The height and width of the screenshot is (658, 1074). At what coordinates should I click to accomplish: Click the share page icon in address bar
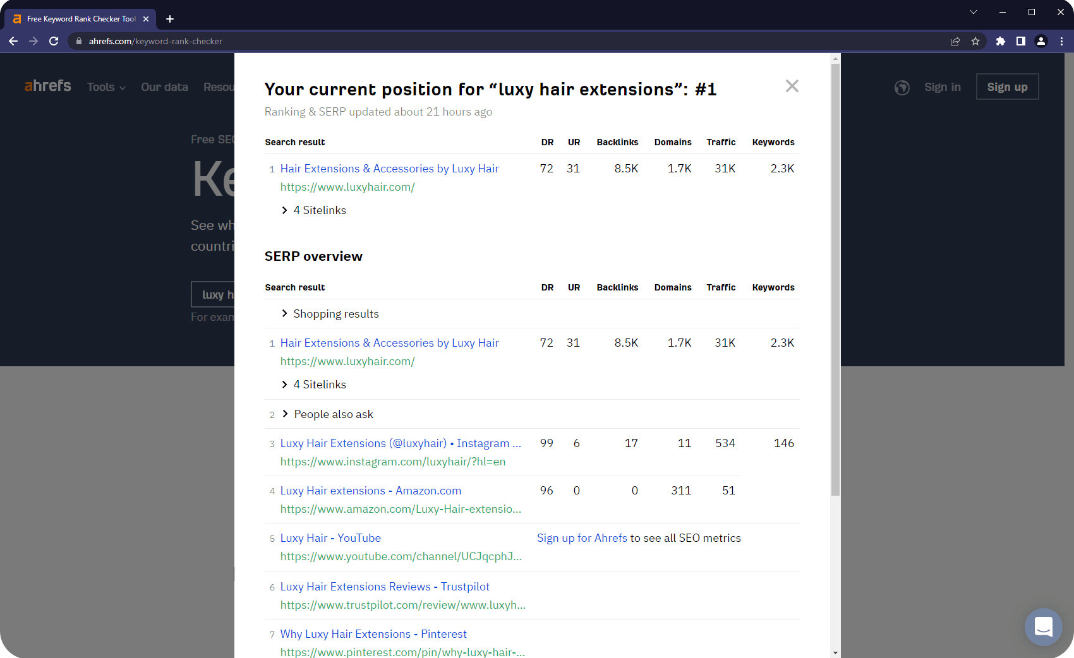tap(955, 41)
